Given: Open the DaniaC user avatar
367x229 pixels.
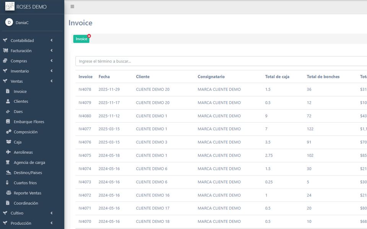Looking at the screenshot, I should (9, 23).
